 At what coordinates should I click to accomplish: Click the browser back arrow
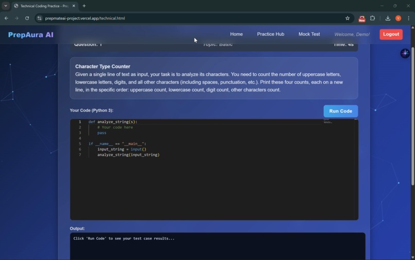click(6, 18)
